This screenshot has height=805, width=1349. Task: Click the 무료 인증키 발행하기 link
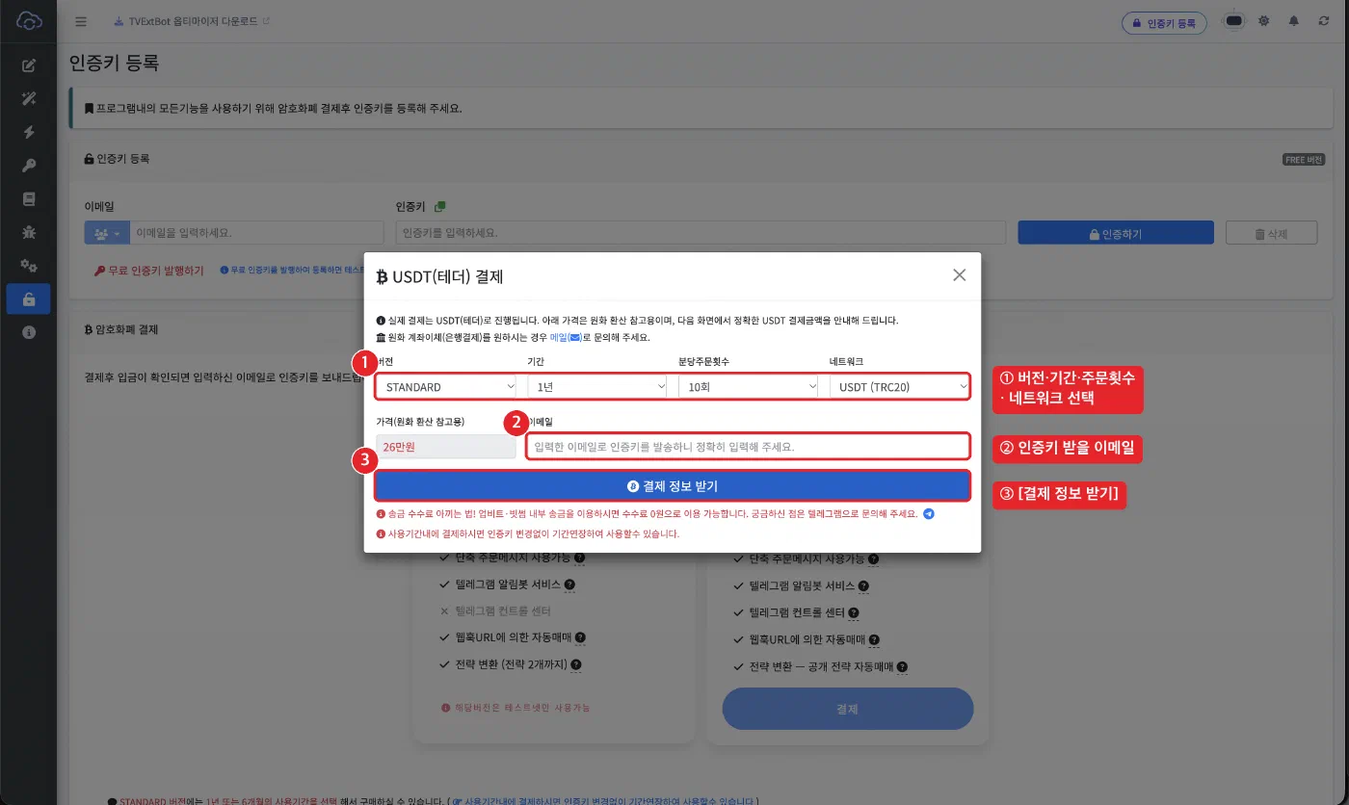click(149, 271)
